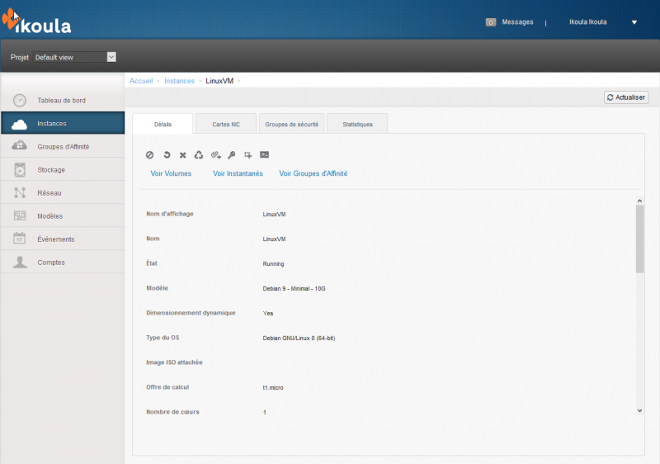660x464 pixels.
Task: Click the details panel scrollbar thumb
Action: coord(639,239)
